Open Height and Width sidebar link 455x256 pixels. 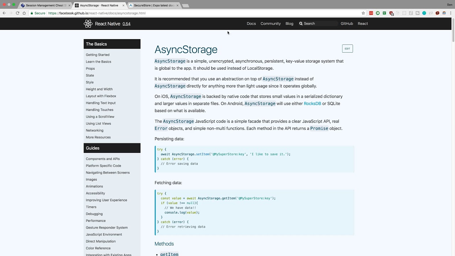tap(99, 89)
